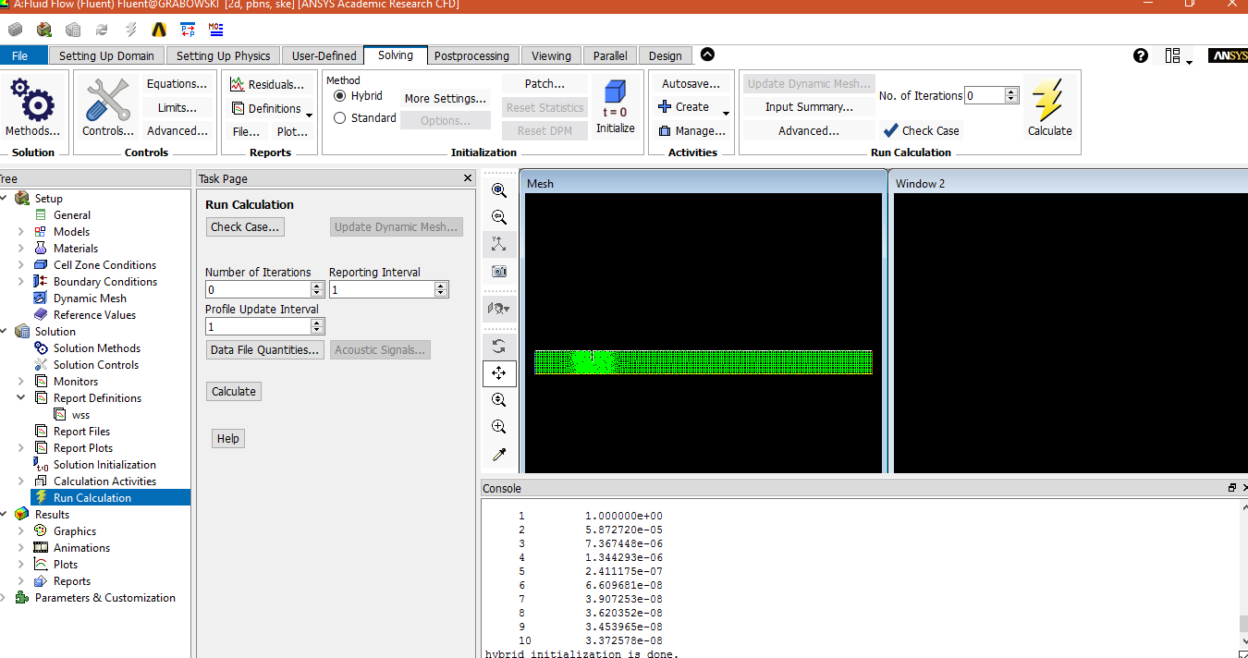Open the Create dropdown arrow in Activities
The image size is (1248, 658).
click(726, 114)
